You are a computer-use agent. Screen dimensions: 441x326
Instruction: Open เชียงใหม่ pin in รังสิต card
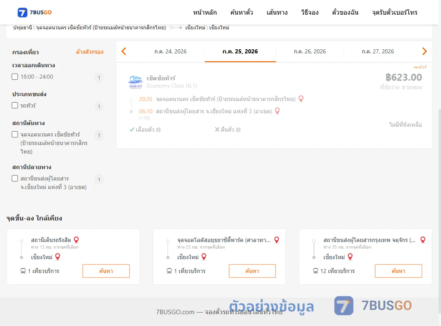pos(58,257)
